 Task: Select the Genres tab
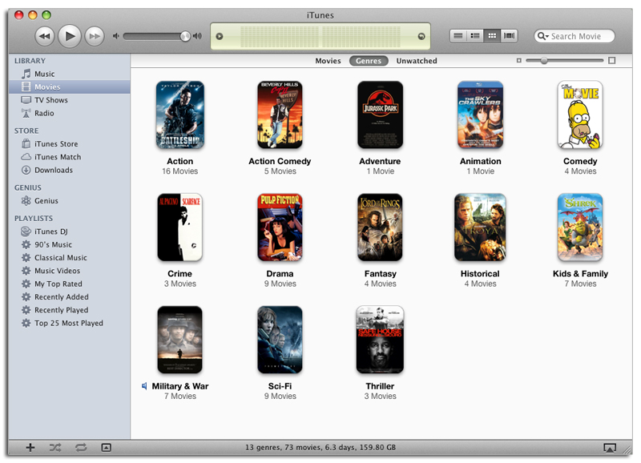tap(369, 61)
